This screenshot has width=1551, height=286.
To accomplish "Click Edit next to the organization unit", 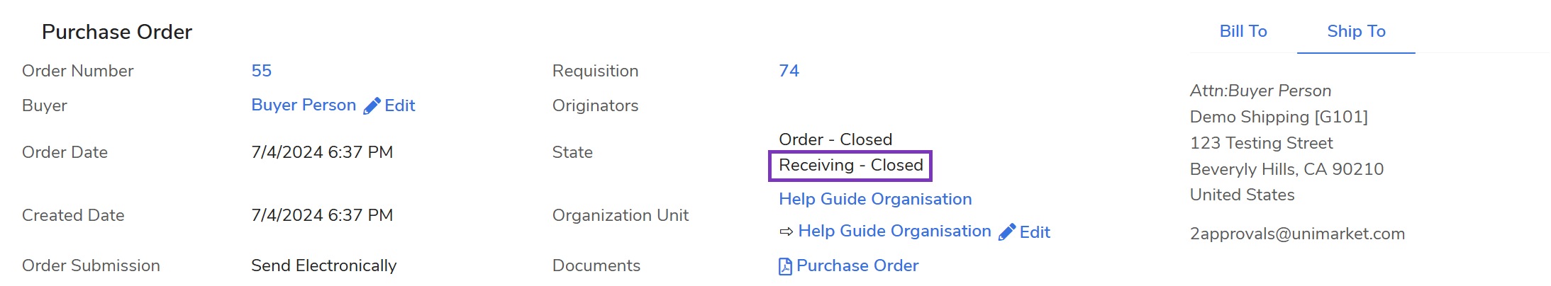I will (x=1035, y=232).
